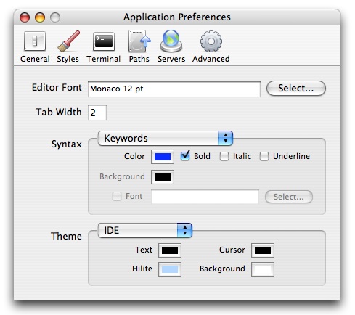The width and height of the screenshot is (355, 315).
Task: Click the red close window button
Action: coord(25,17)
